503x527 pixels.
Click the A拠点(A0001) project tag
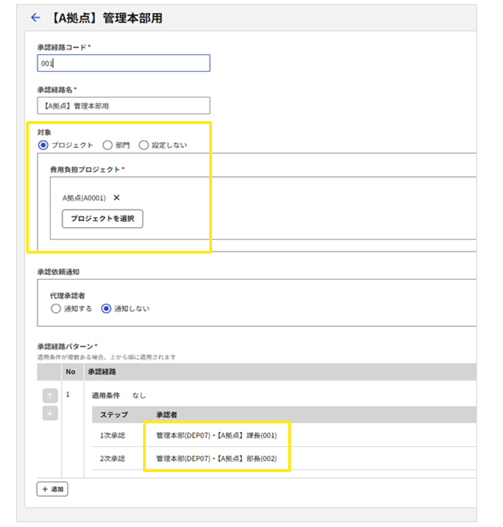pos(84,198)
